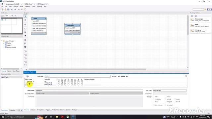Open the Properties tab at bottom left

[12, 110]
